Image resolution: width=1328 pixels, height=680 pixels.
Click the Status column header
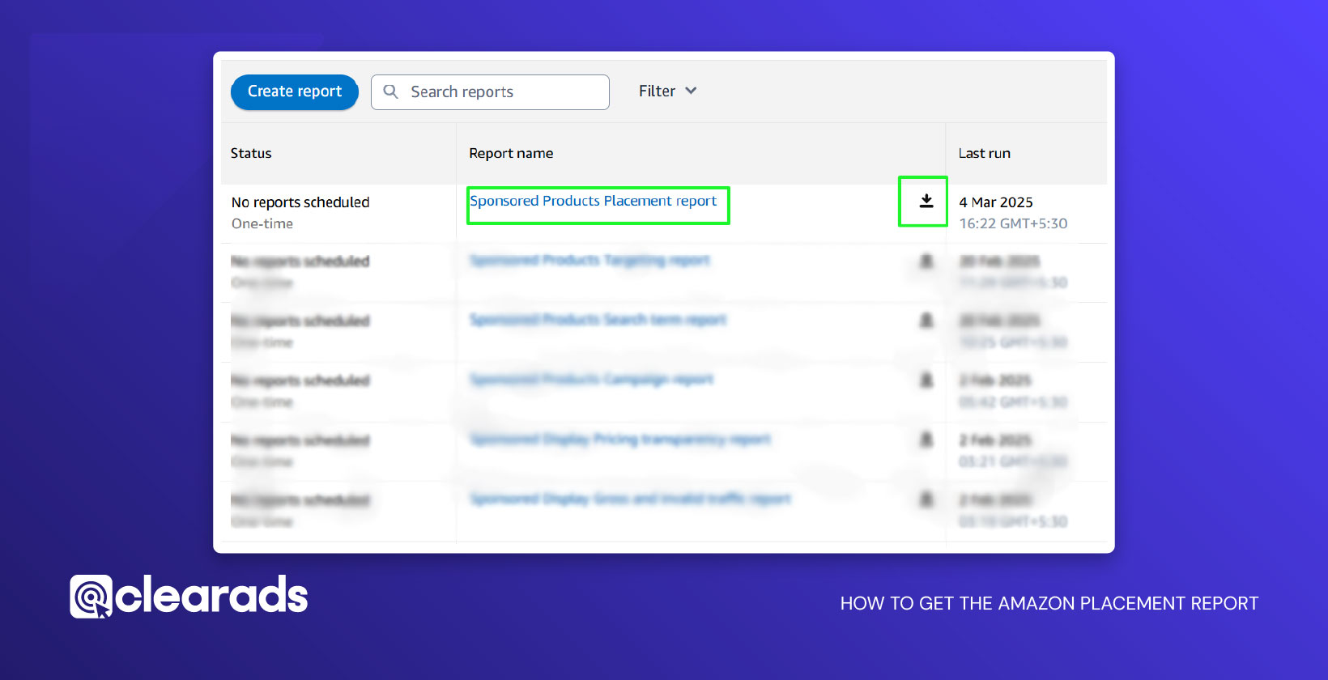[251, 153]
